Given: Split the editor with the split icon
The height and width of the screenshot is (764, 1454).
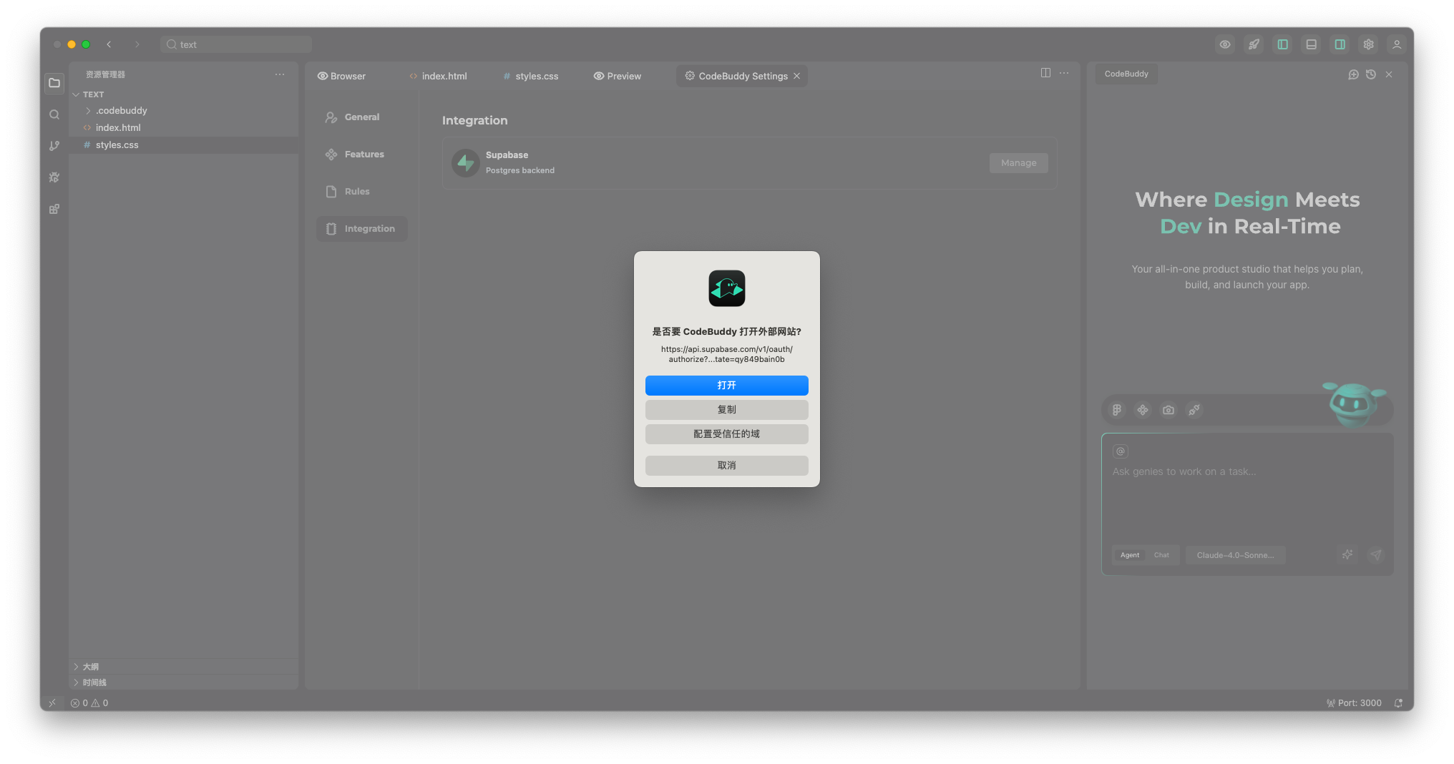Looking at the screenshot, I should click(x=1045, y=73).
